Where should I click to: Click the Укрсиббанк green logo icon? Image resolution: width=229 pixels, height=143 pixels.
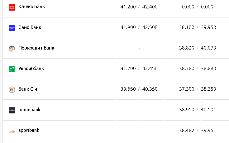tap(12, 69)
